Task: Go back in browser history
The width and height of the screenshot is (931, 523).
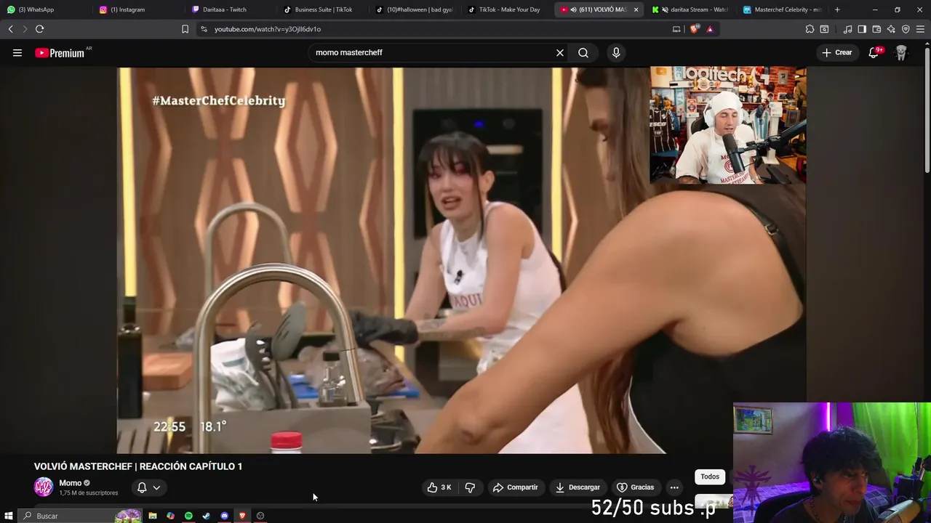Action: (10, 29)
